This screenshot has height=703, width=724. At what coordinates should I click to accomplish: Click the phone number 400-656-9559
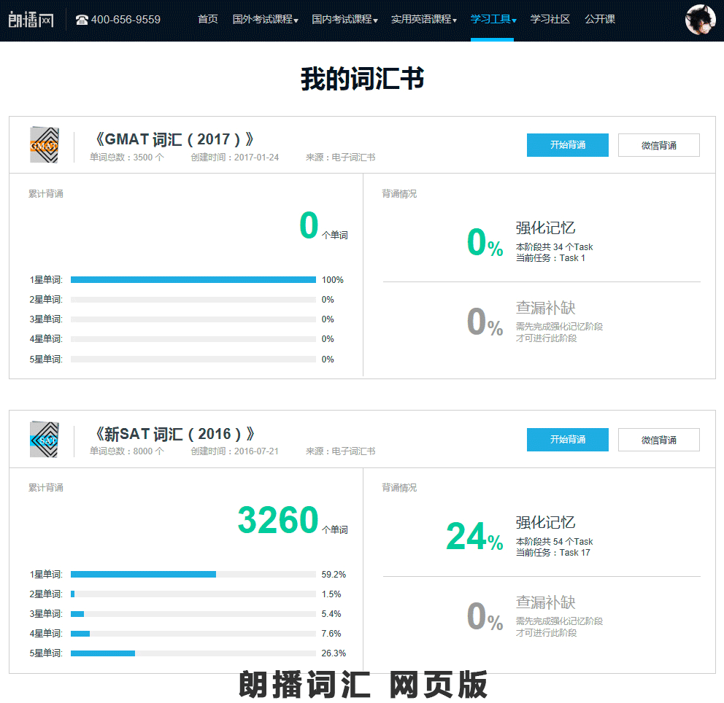click(x=126, y=20)
